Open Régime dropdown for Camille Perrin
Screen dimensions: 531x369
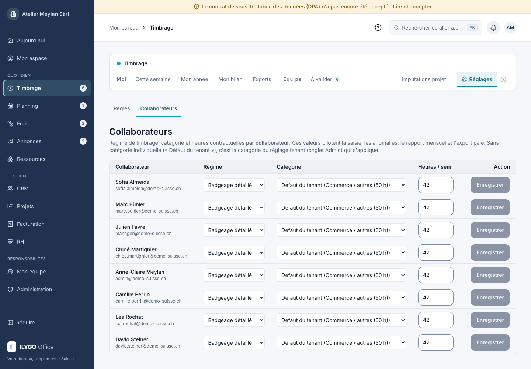[234, 297]
